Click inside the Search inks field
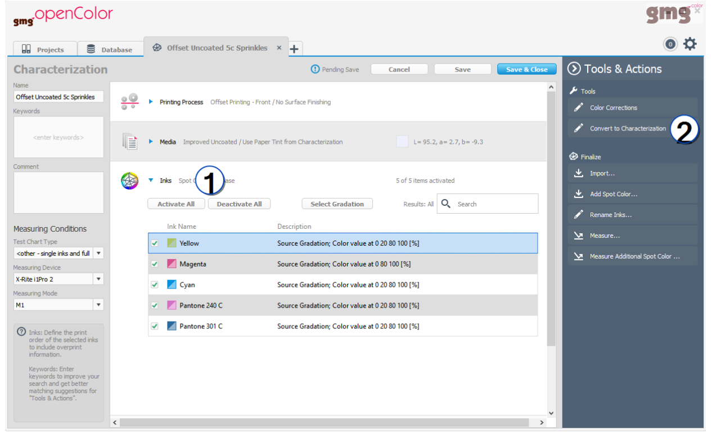 (488, 203)
